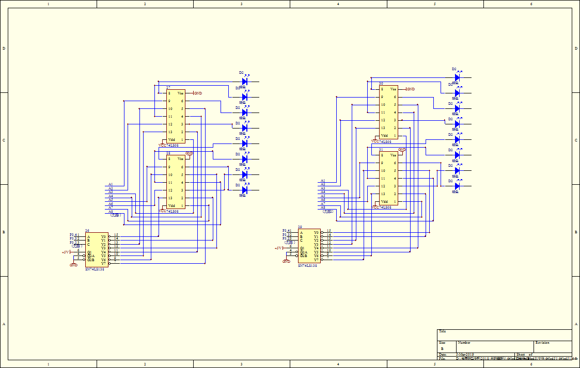Select the bottom LED in the right circuit
Screen dimensions: 580x368
click(x=457, y=186)
